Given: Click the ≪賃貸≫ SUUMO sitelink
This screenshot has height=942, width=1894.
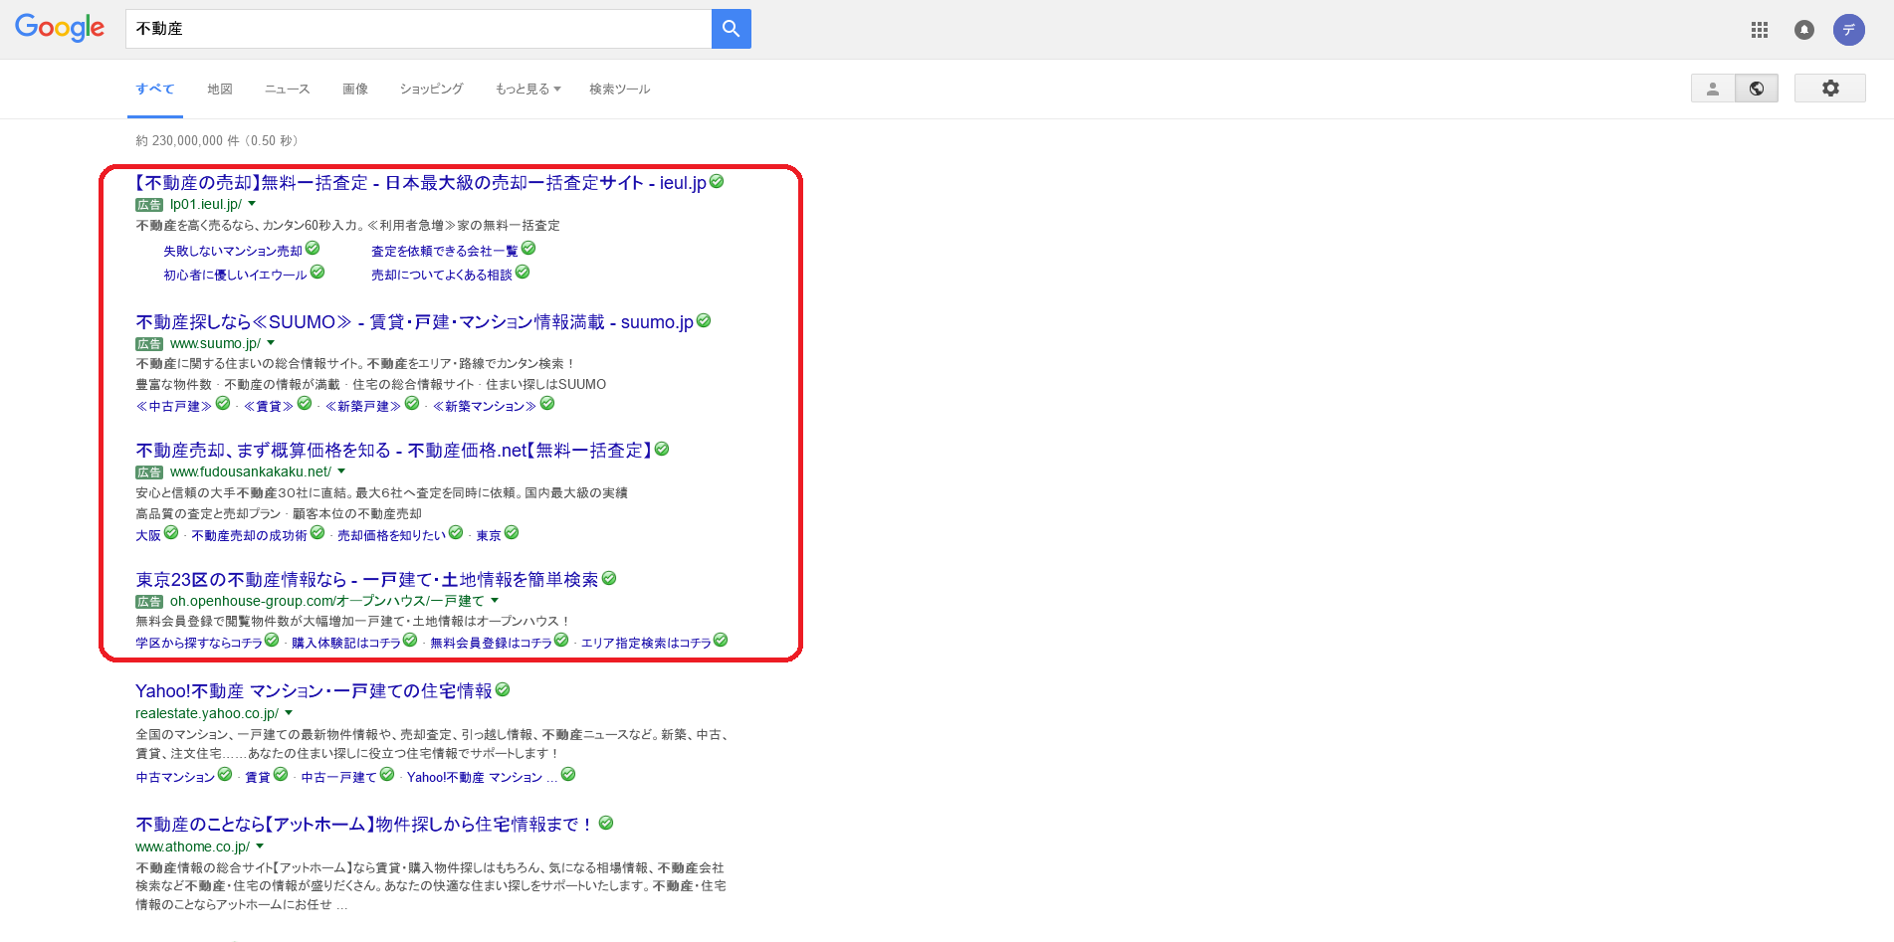Looking at the screenshot, I should coord(269,407).
